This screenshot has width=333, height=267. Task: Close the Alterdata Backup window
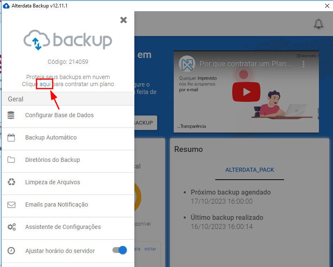coord(327,6)
